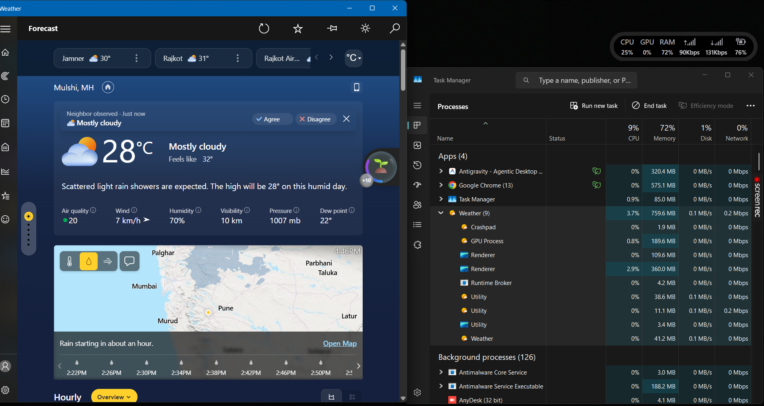Select the temperature map layer icon
The image size is (764, 406).
tap(69, 261)
